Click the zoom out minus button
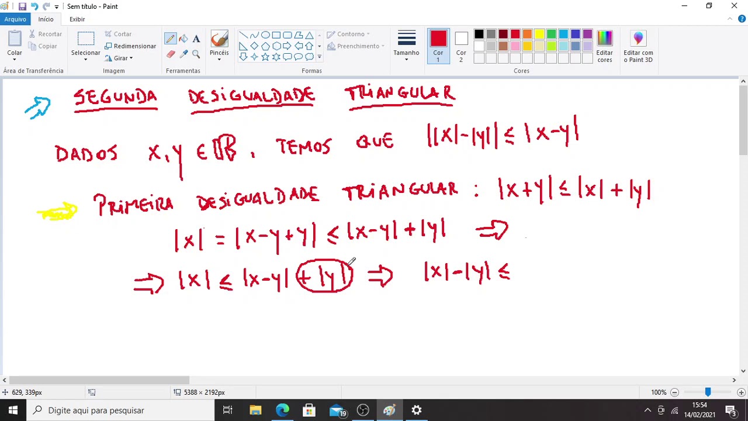Image resolution: width=748 pixels, height=421 pixels. (x=674, y=392)
